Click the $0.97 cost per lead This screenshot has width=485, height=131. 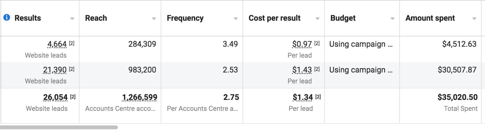pyautogui.click(x=302, y=44)
